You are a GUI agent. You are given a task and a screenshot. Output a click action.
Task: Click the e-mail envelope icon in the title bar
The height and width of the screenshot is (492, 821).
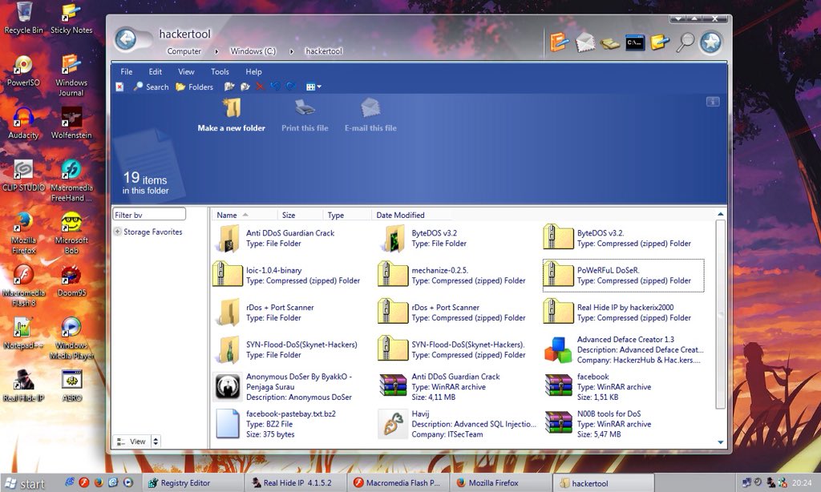[584, 42]
